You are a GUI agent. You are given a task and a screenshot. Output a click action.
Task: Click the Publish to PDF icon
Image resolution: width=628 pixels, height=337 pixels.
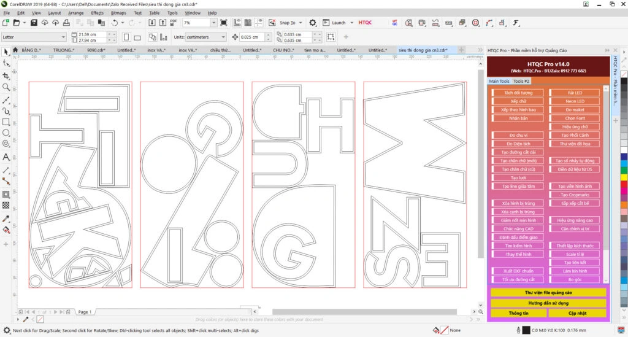(173, 23)
